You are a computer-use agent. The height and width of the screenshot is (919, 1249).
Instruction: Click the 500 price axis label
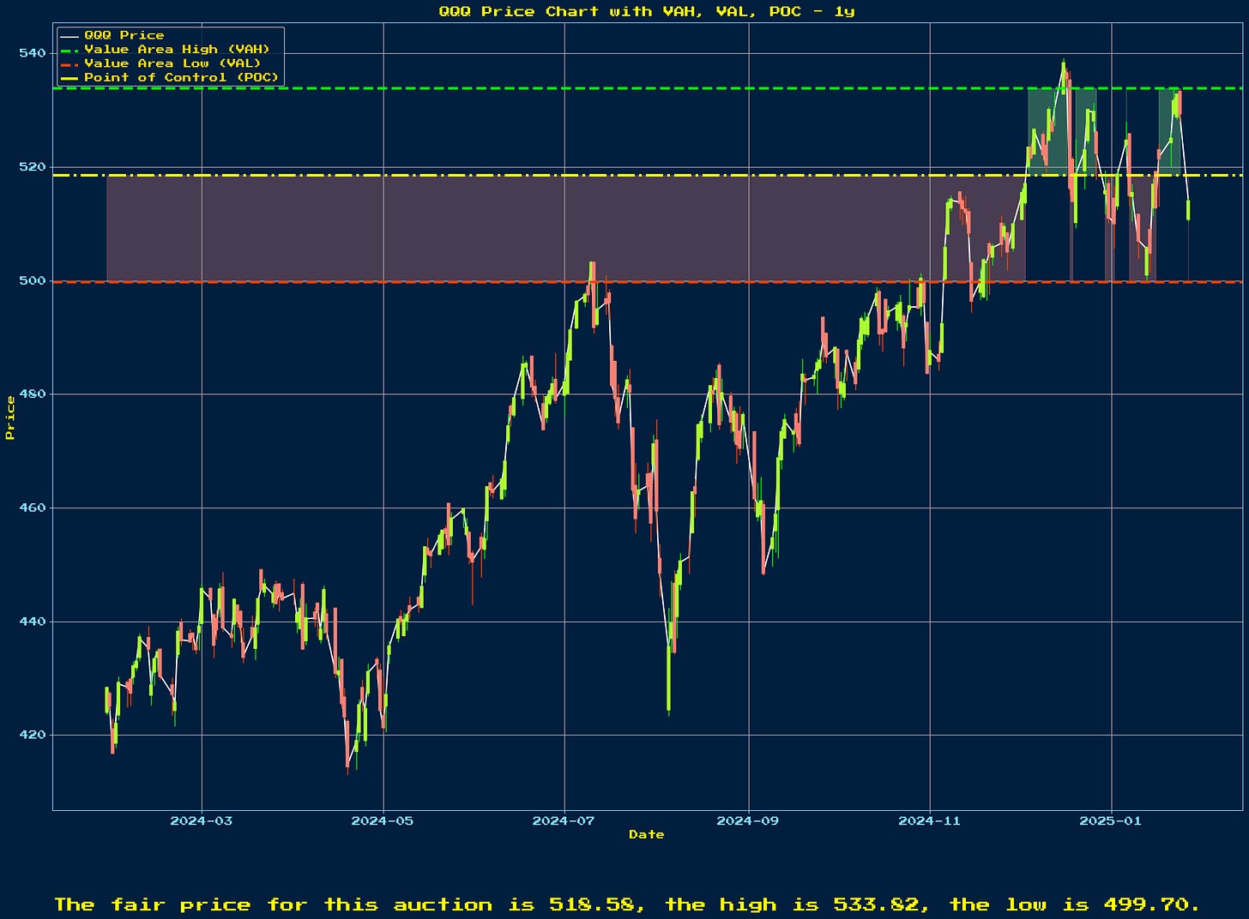pos(31,280)
